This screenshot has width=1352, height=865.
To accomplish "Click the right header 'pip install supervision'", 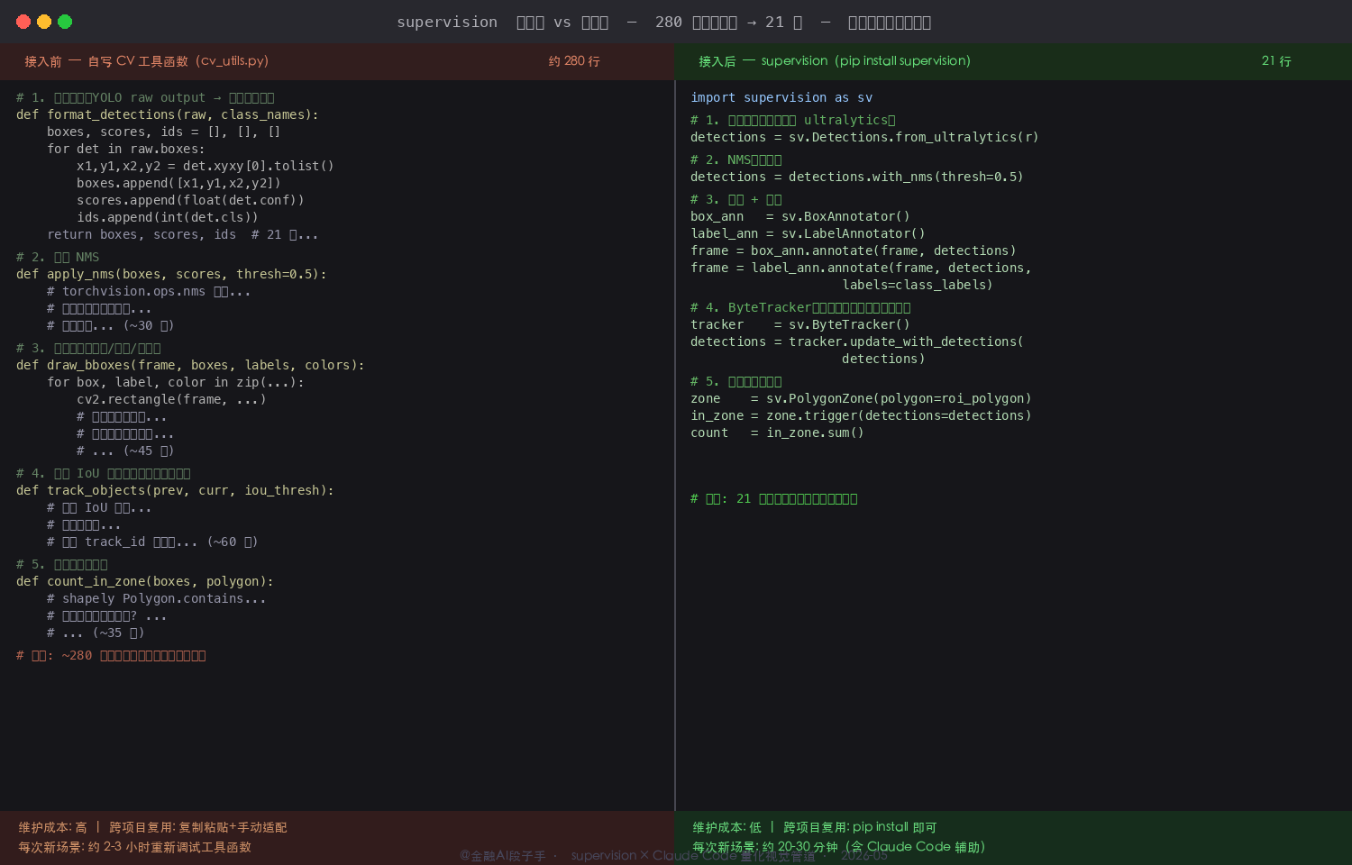I will [835, 61].
